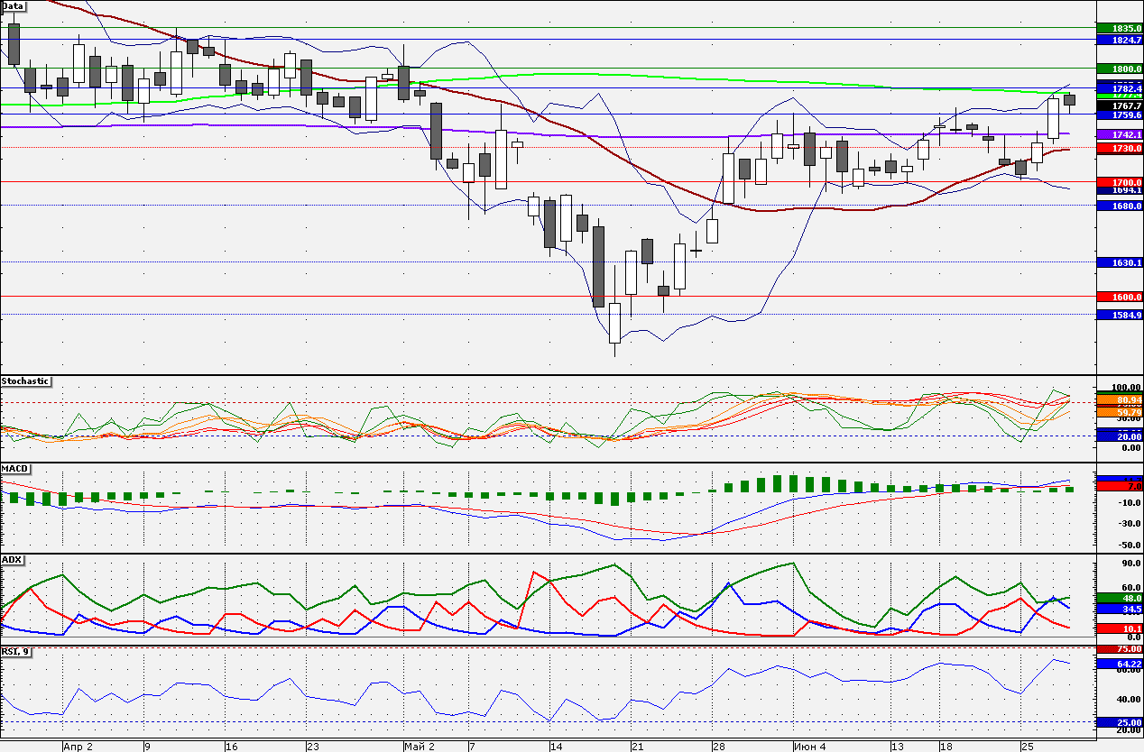Click the 40.00 RSI scale value
The height and width of the screenshot is (752, 1144).
pos(1130,699)
